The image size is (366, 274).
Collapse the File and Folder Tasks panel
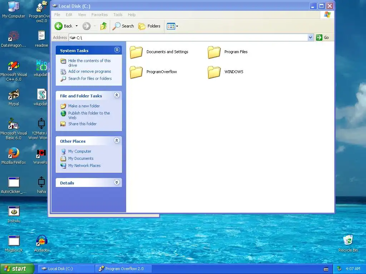coord(117,95)
